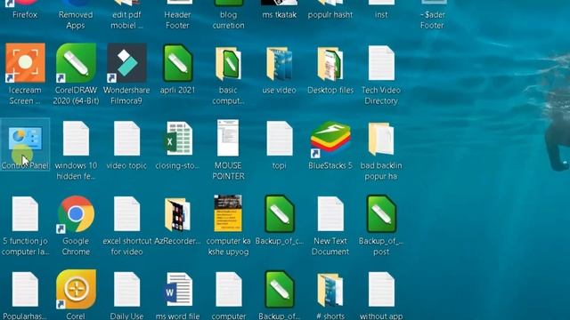
Task: Select the video topic text file
Action: pyautogui.click(x=126, y=139)
